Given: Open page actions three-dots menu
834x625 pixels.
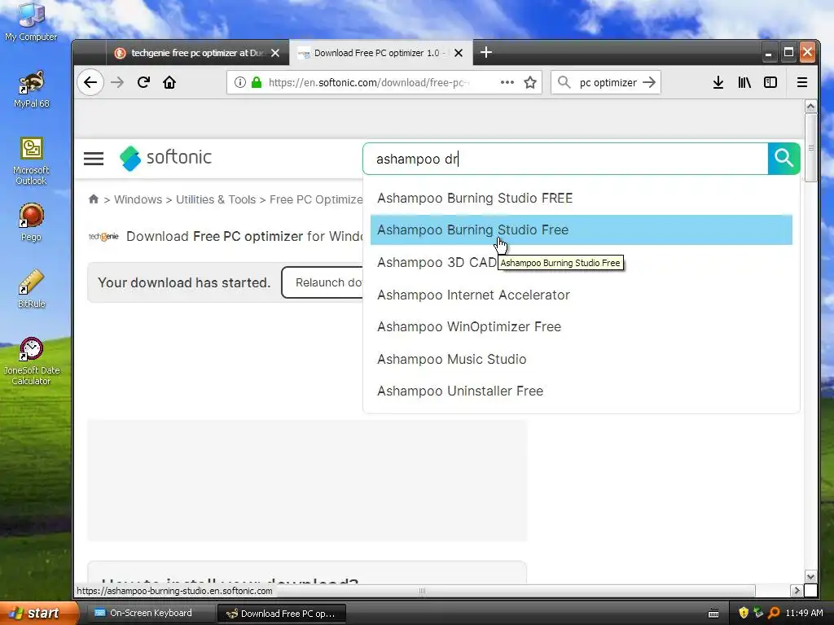Looking at the screenshot, I should coord(507,82).
